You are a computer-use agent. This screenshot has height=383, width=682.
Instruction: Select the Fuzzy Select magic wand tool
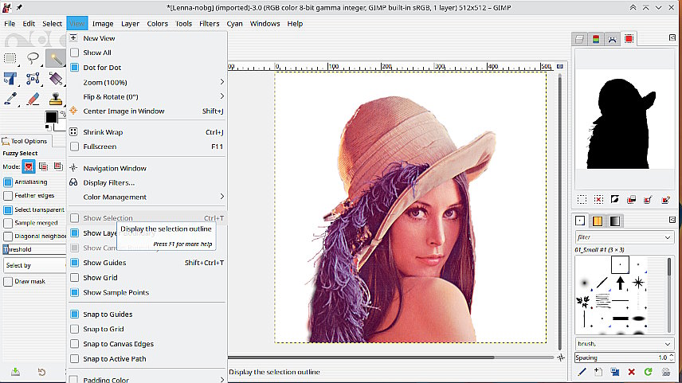coord(55,58)
